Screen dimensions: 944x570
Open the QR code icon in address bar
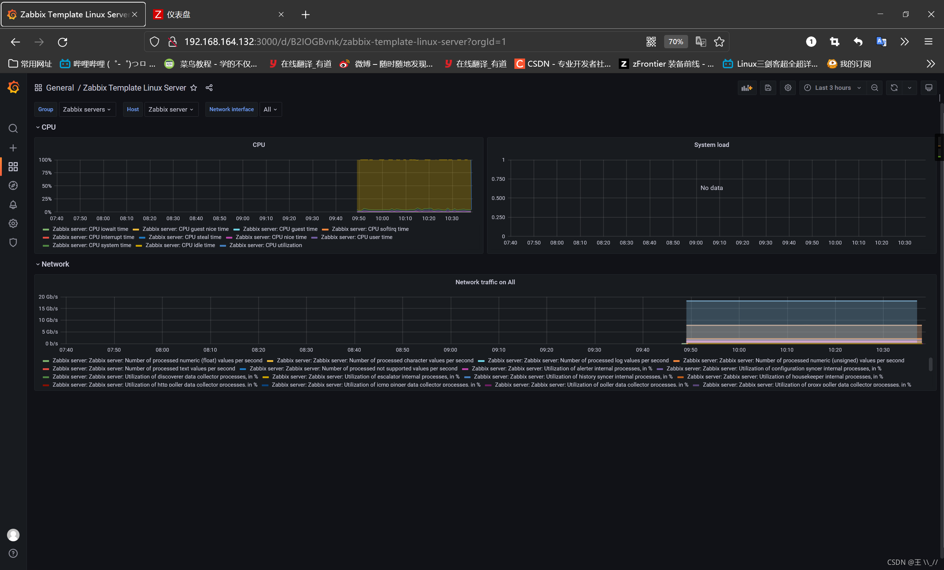651,42
